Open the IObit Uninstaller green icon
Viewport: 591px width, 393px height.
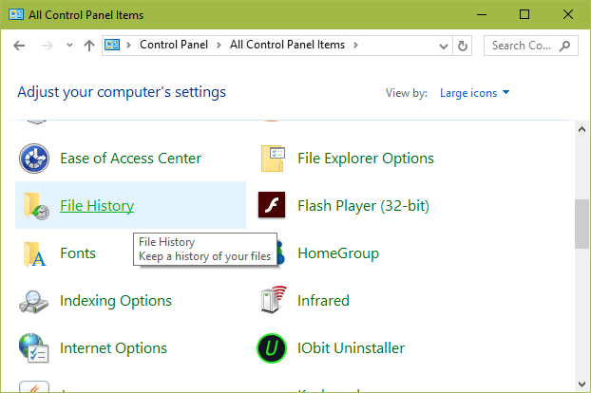click(272, 348)
